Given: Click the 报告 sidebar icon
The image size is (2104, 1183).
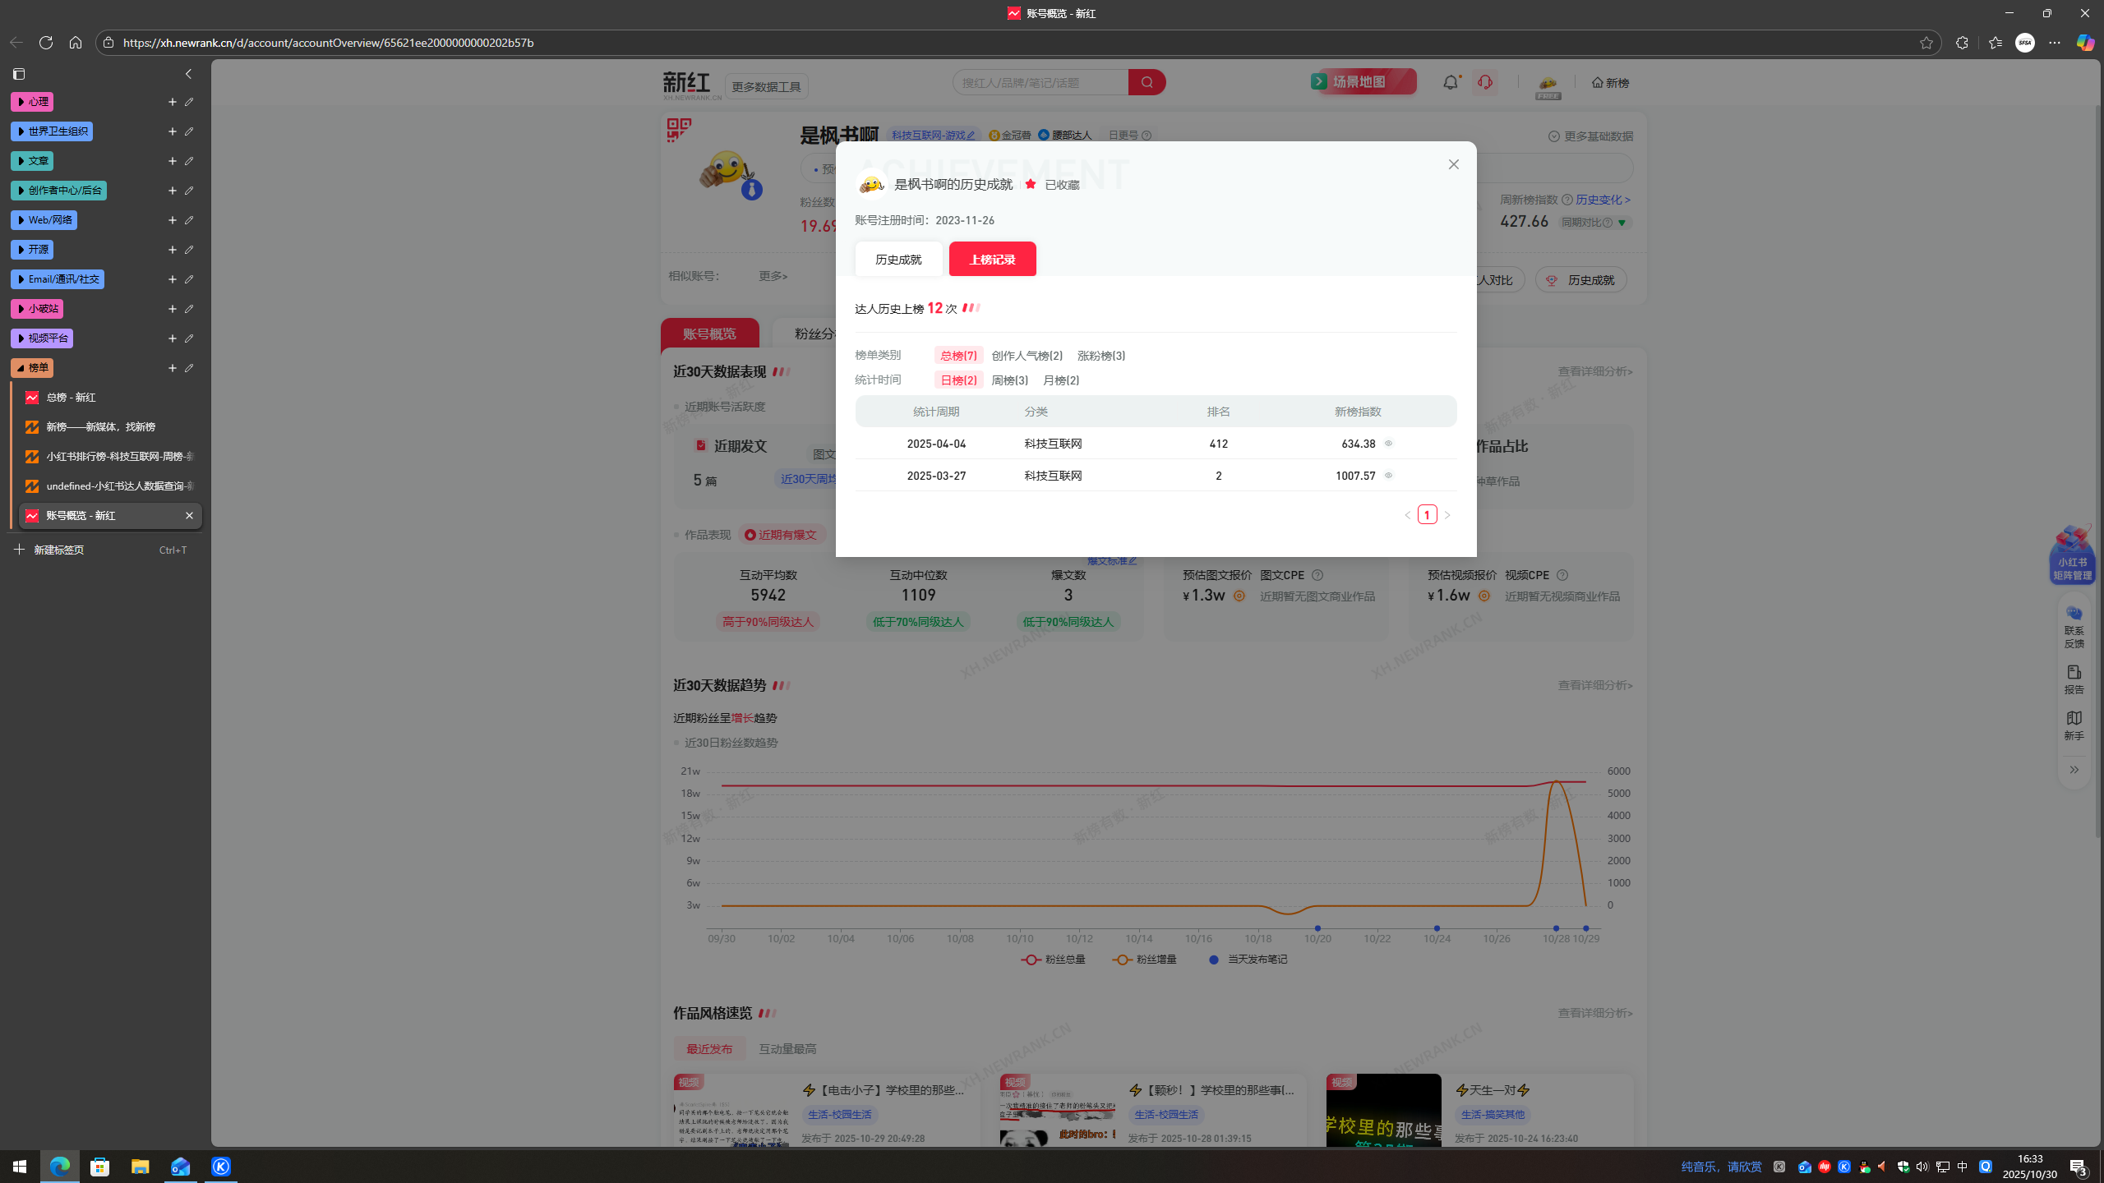Looking at the screenshot, I should tap(2074, 679).
